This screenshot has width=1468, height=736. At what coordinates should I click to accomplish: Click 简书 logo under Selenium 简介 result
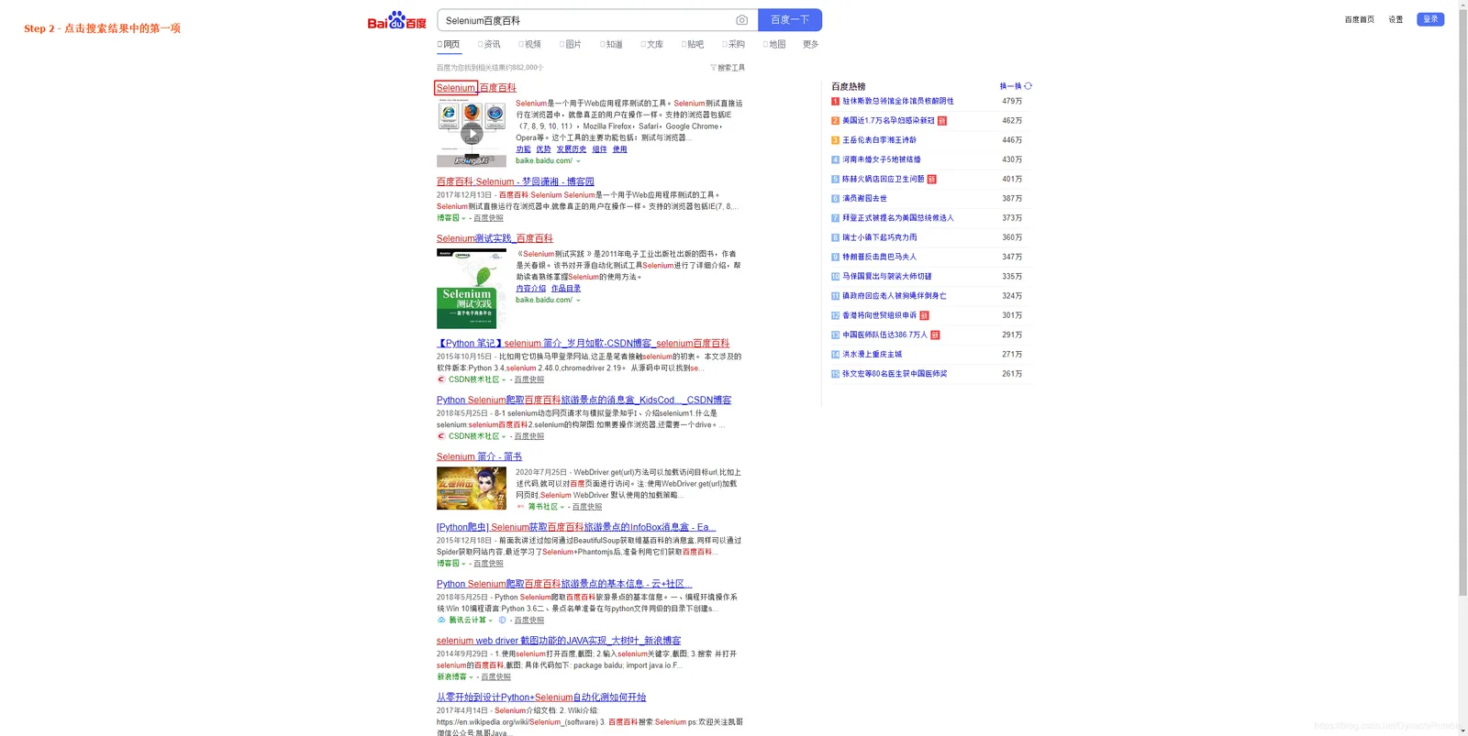click(x=521, y=507)
